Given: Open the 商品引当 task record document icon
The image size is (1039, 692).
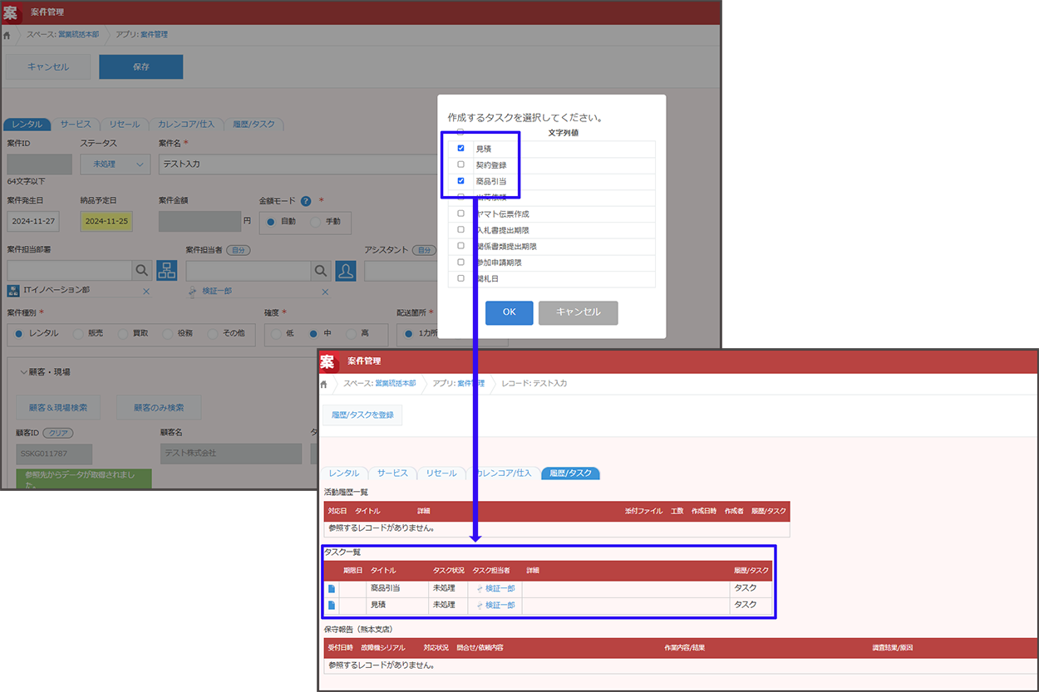Looking at the screenshot, I should click(x=332, y=589).
